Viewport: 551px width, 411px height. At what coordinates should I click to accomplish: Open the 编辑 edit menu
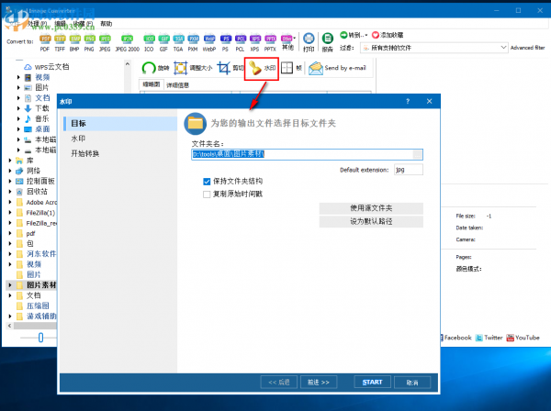(x=60, y=24)
